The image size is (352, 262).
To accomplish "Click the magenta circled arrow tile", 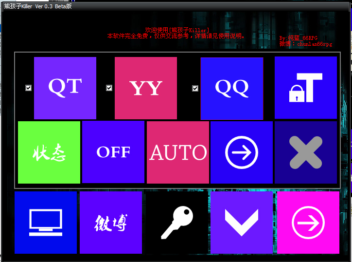I will 308,223.
